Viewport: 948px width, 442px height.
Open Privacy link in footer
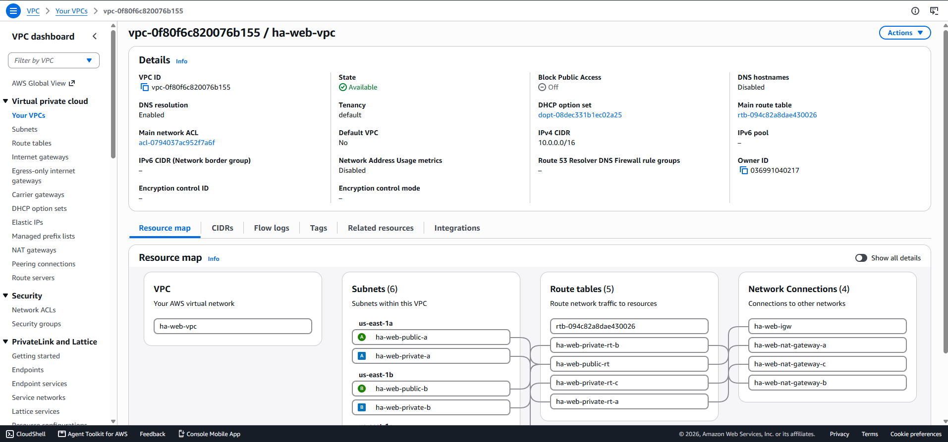coord(839,434)
